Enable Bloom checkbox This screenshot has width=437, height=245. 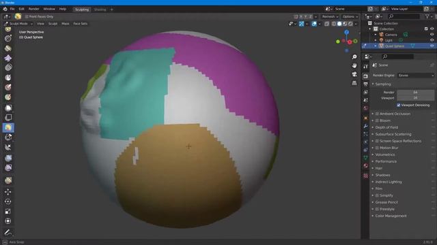point(377,120)
